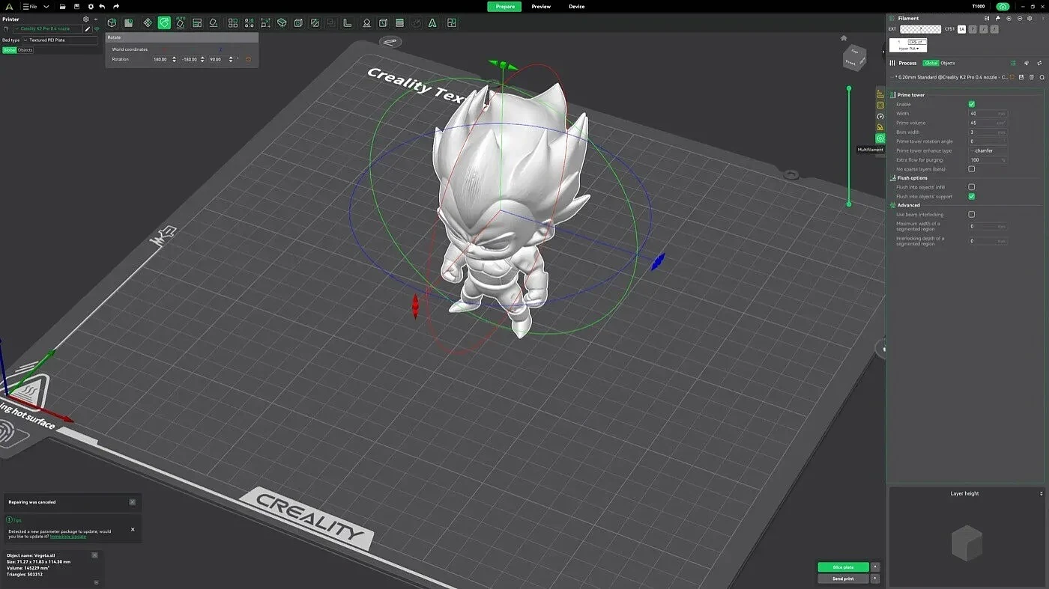Edit printer preset with pencil icon

point(88,28)
